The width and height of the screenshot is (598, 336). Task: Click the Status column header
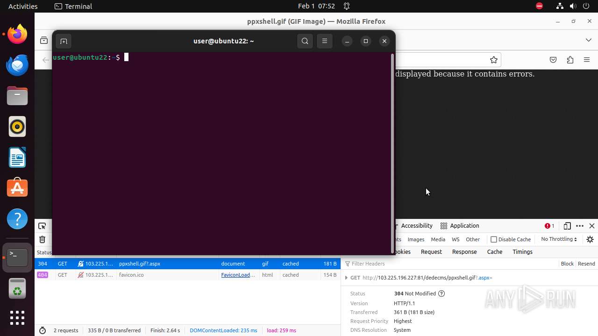click(x=44, y=252)
